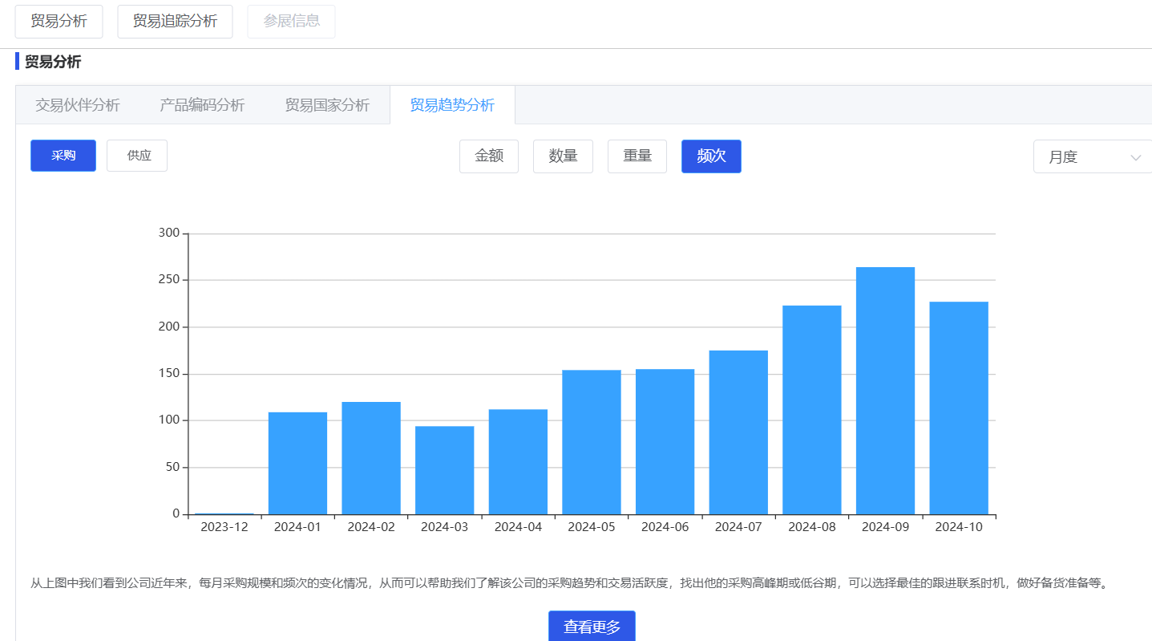Select the 贸易趋势分析 tab

(x=452, y=105)
